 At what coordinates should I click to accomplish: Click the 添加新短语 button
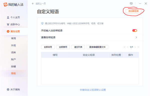133,11
